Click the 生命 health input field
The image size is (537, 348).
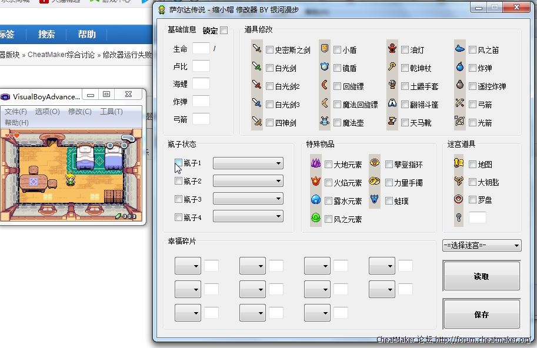pyautogui.click(x=201, y=48)
